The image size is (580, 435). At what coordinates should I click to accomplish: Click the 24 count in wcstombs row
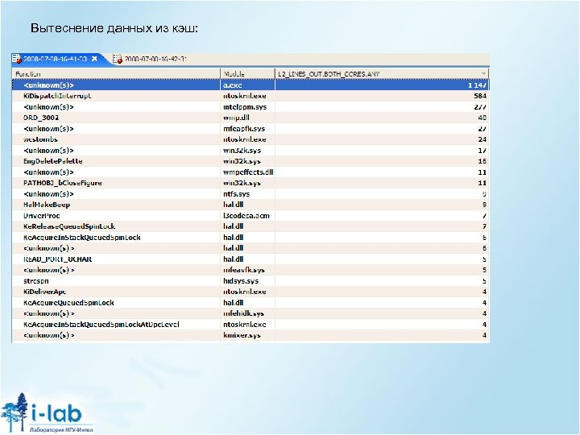click(x=482, y=139)
